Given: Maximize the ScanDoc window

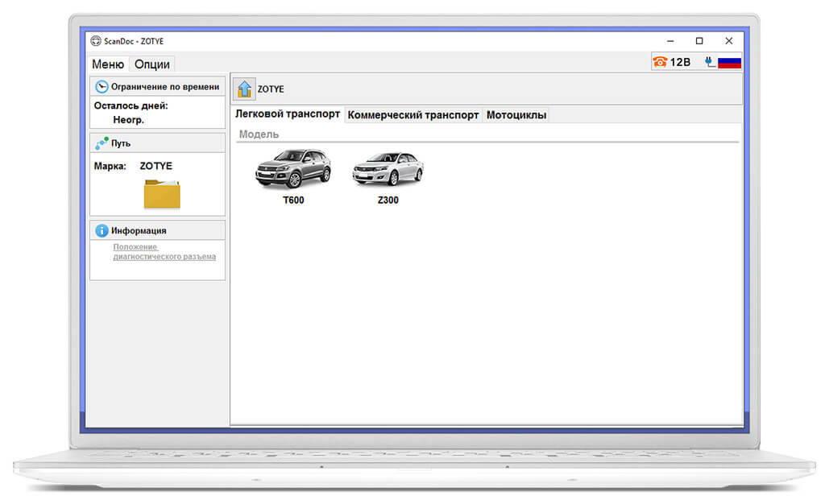Looking at the screenshot, I should coord(699,41).
